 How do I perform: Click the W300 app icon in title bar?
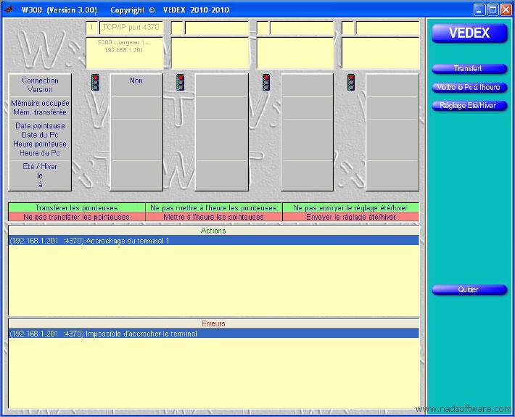[8, 10]
